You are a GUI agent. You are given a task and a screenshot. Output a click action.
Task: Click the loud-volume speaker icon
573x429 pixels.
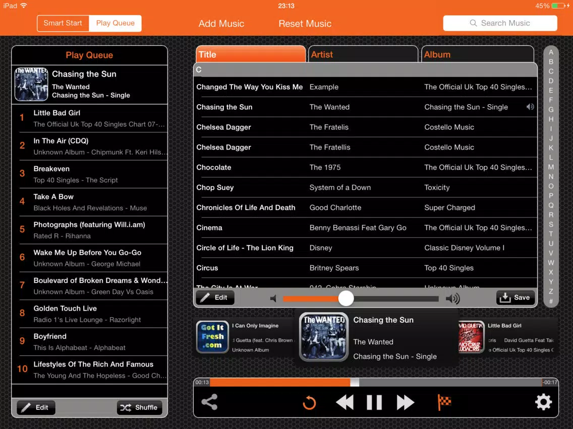coord(453,299)
